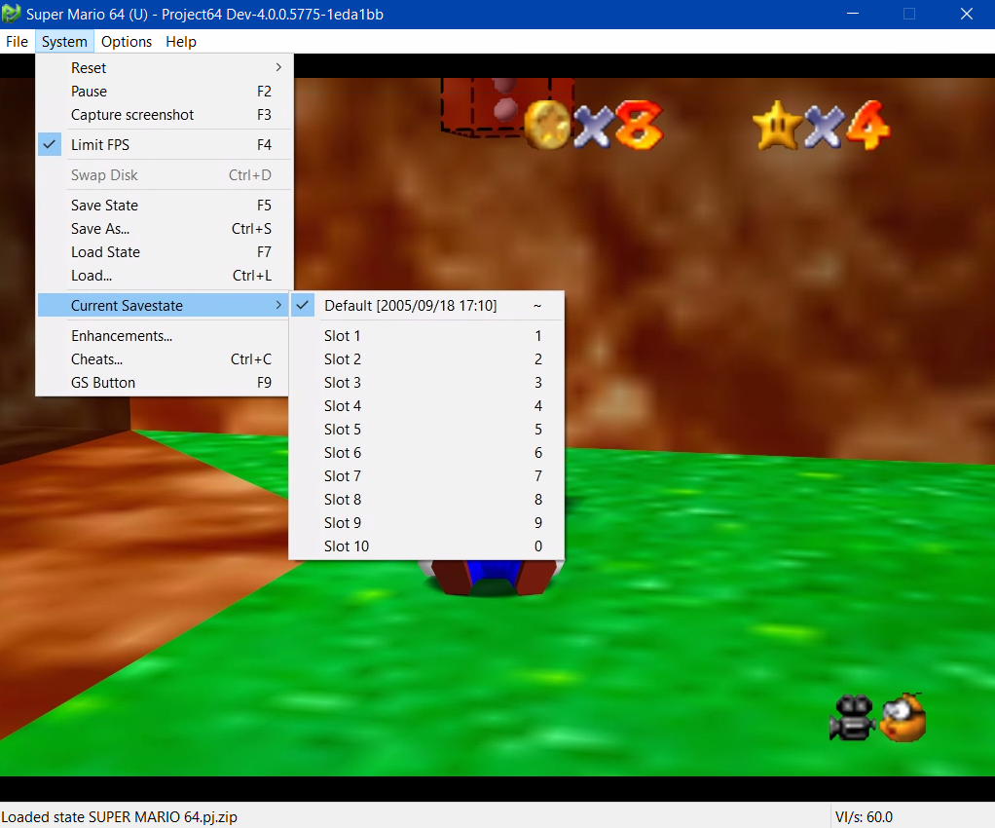Choose Capture screenshot

[165, 115]
